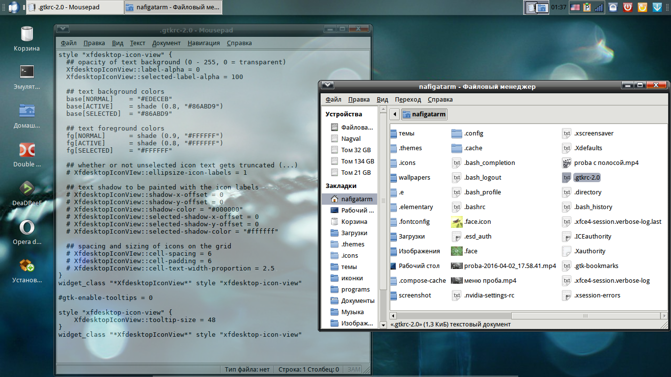Open file type selector in Mousepad status bar
Screen dimensions: 671x377
tap(247, 370)
